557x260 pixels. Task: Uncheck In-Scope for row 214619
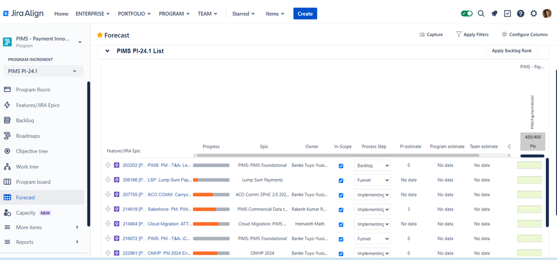click(341, 210)
